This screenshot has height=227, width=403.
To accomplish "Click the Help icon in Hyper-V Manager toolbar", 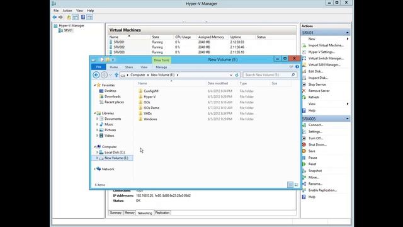I will point(83,17).
